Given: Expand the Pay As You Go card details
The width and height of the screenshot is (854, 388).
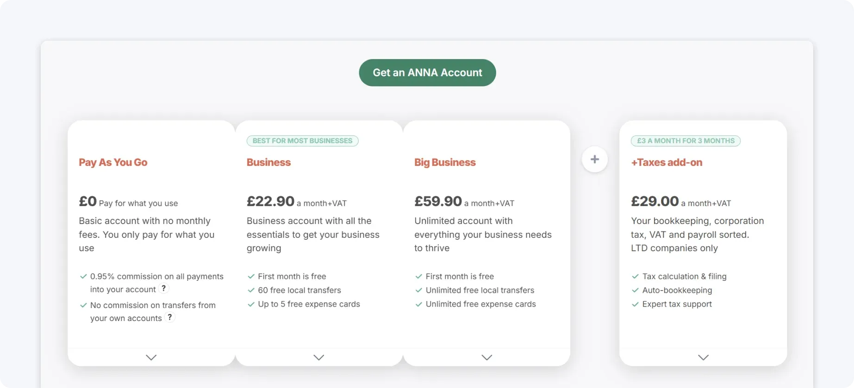Looking at the screenshot, I should [x=151, y=357].
